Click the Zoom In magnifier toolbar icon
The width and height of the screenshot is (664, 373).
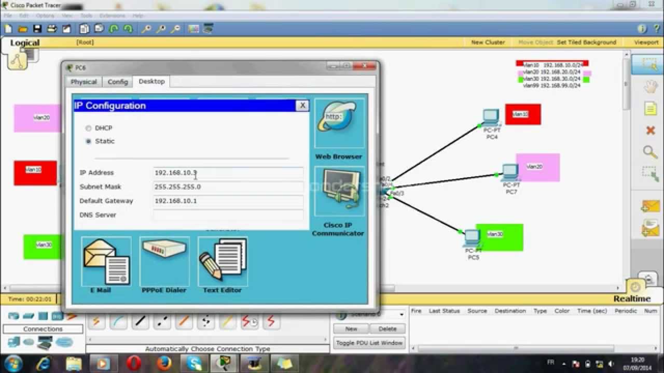(x=146, y=29)
